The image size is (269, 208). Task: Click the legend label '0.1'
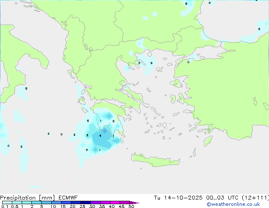(x=5, y=206)
